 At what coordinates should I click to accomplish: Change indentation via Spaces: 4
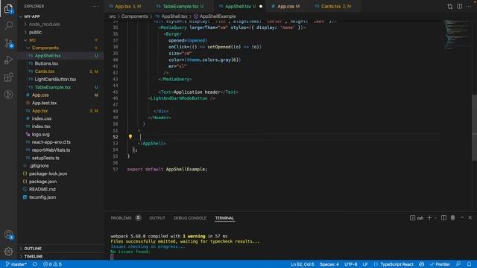[329, 264]
